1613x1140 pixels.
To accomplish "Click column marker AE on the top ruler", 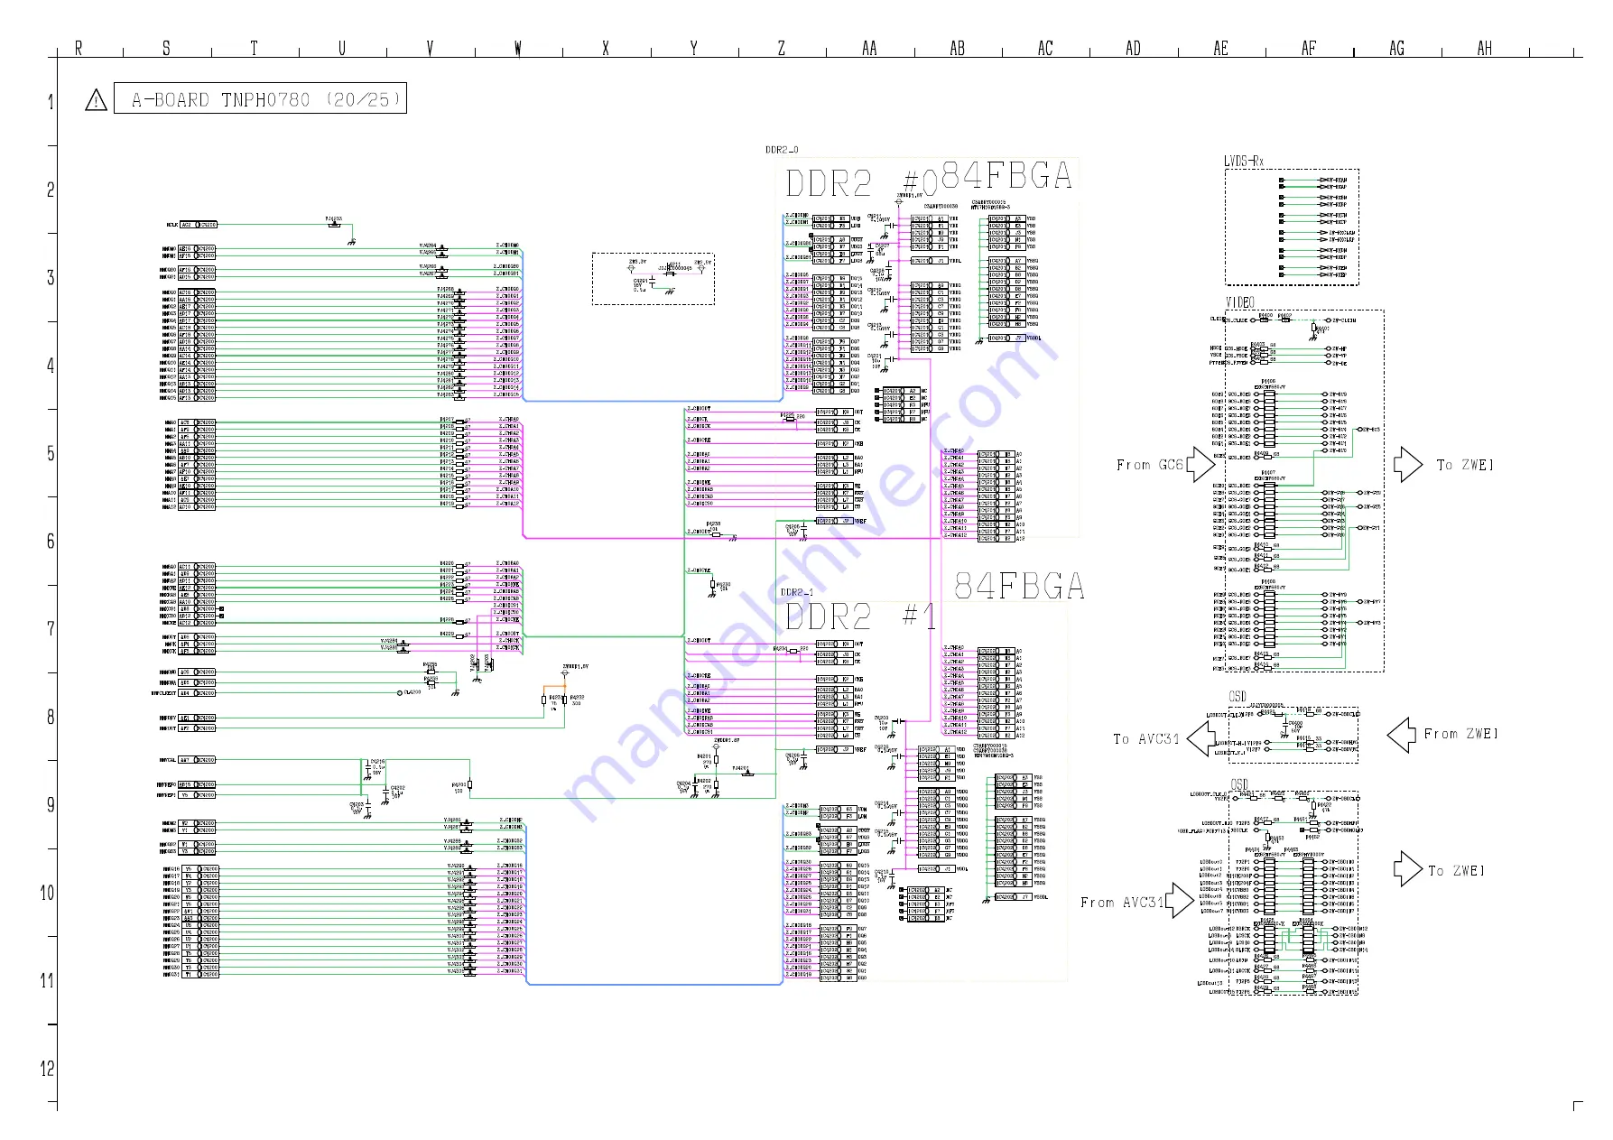I will tap(1220, 48).
